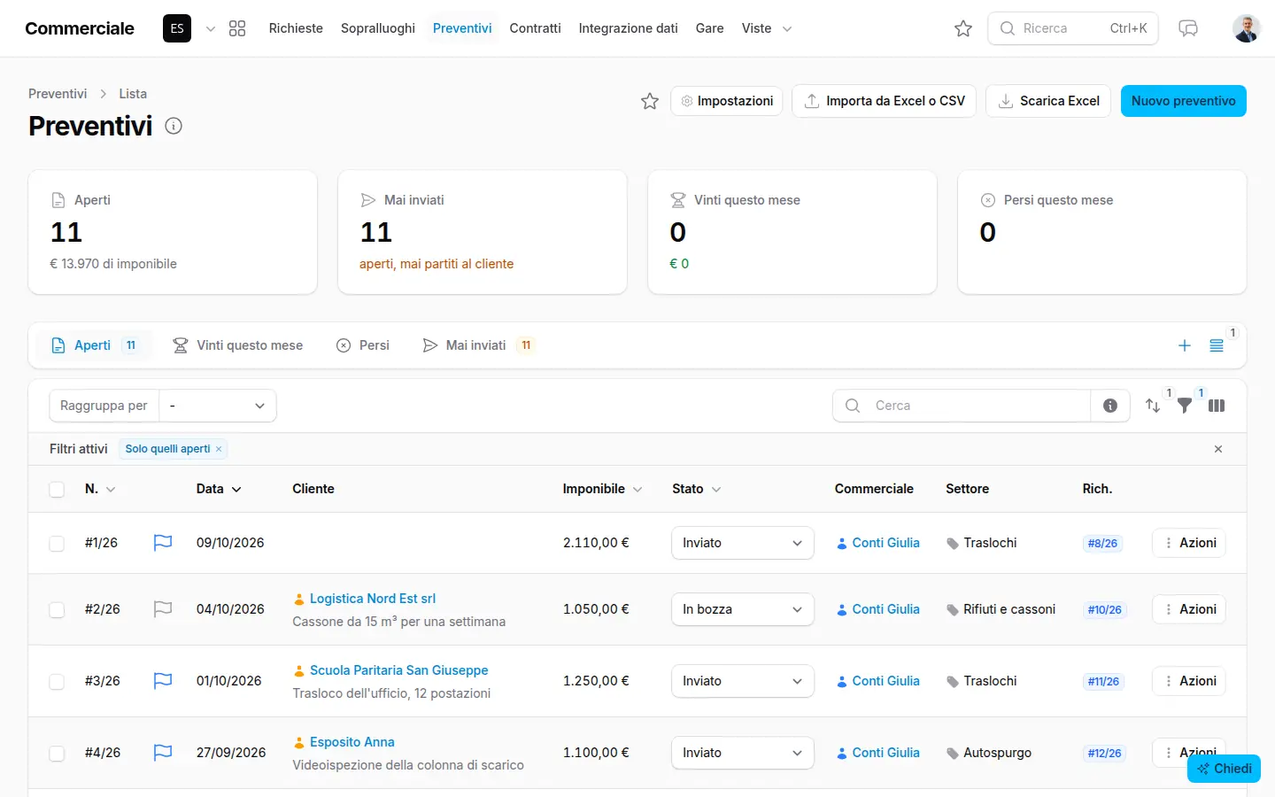
Task: Download with 'Scarica Excel' button
Action: 1048,101
